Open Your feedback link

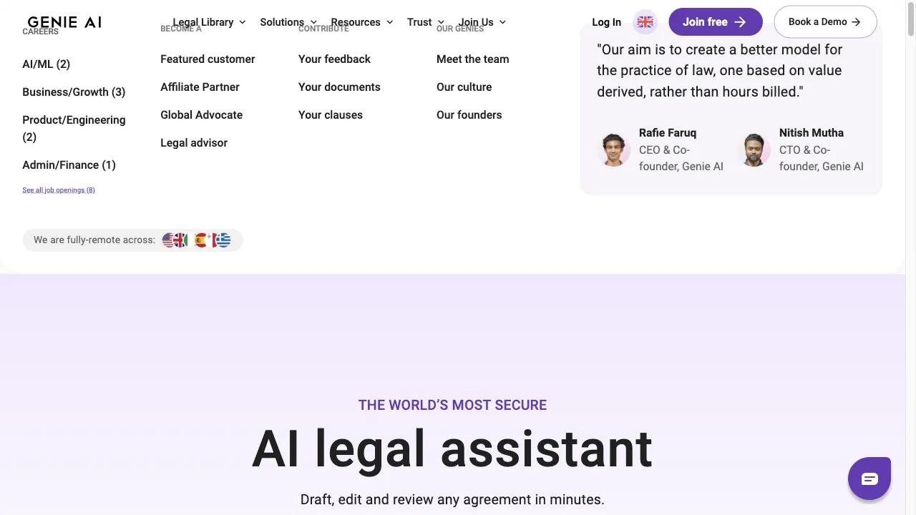point(334,59)
